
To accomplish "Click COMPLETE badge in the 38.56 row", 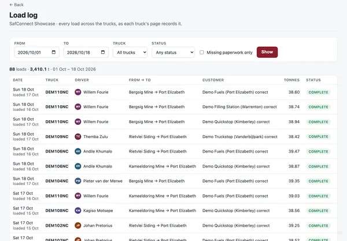I will [x=318, y=211].
